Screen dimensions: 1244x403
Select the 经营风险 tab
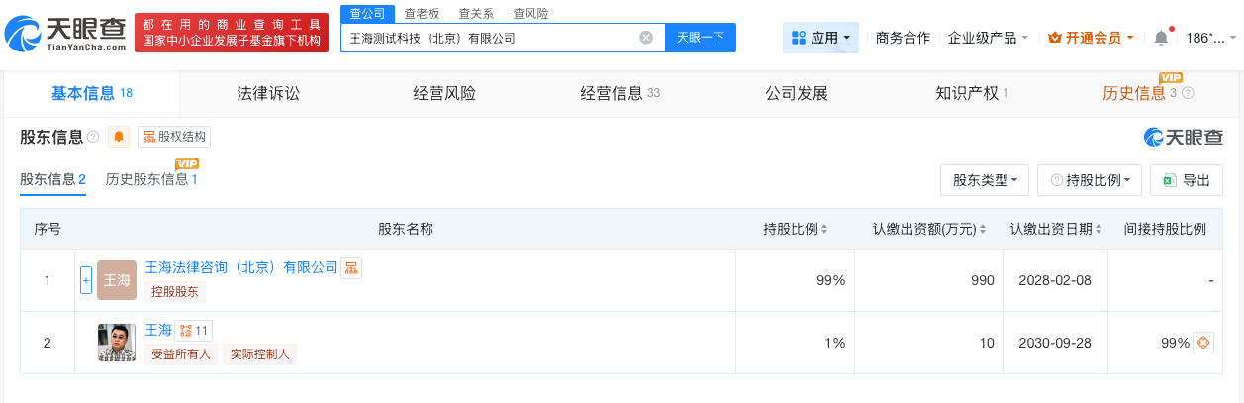444,93
